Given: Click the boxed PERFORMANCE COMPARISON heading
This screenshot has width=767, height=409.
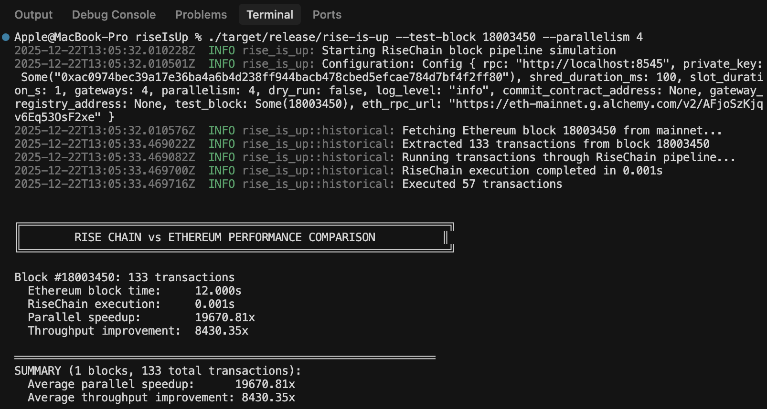Looking at the screenshot, I should click(224, 237).
